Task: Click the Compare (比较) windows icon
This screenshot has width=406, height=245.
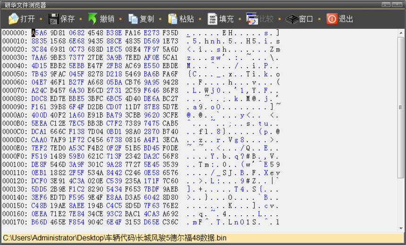Action: [x=252, y=19]
